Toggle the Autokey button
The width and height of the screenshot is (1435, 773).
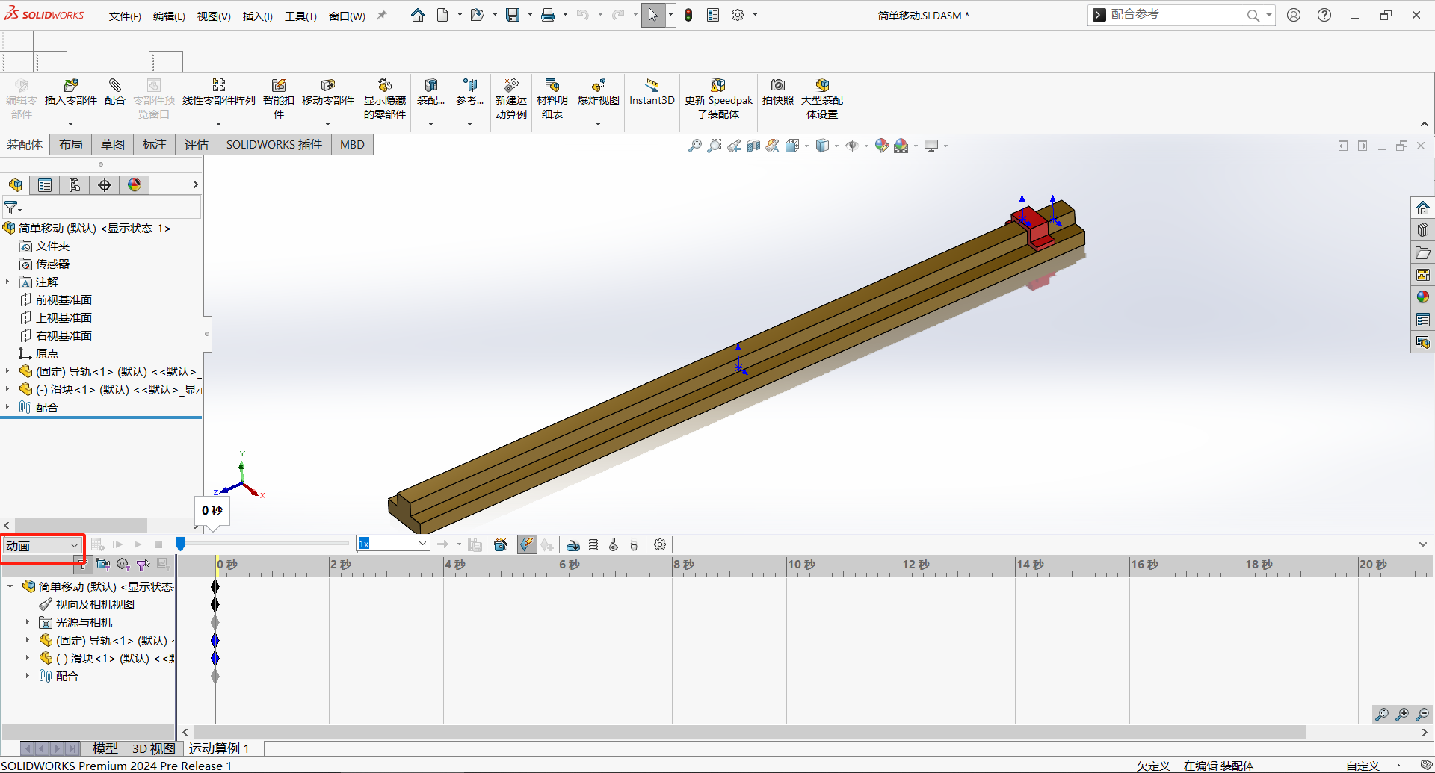pyautogui.click(x=527, y=544)
